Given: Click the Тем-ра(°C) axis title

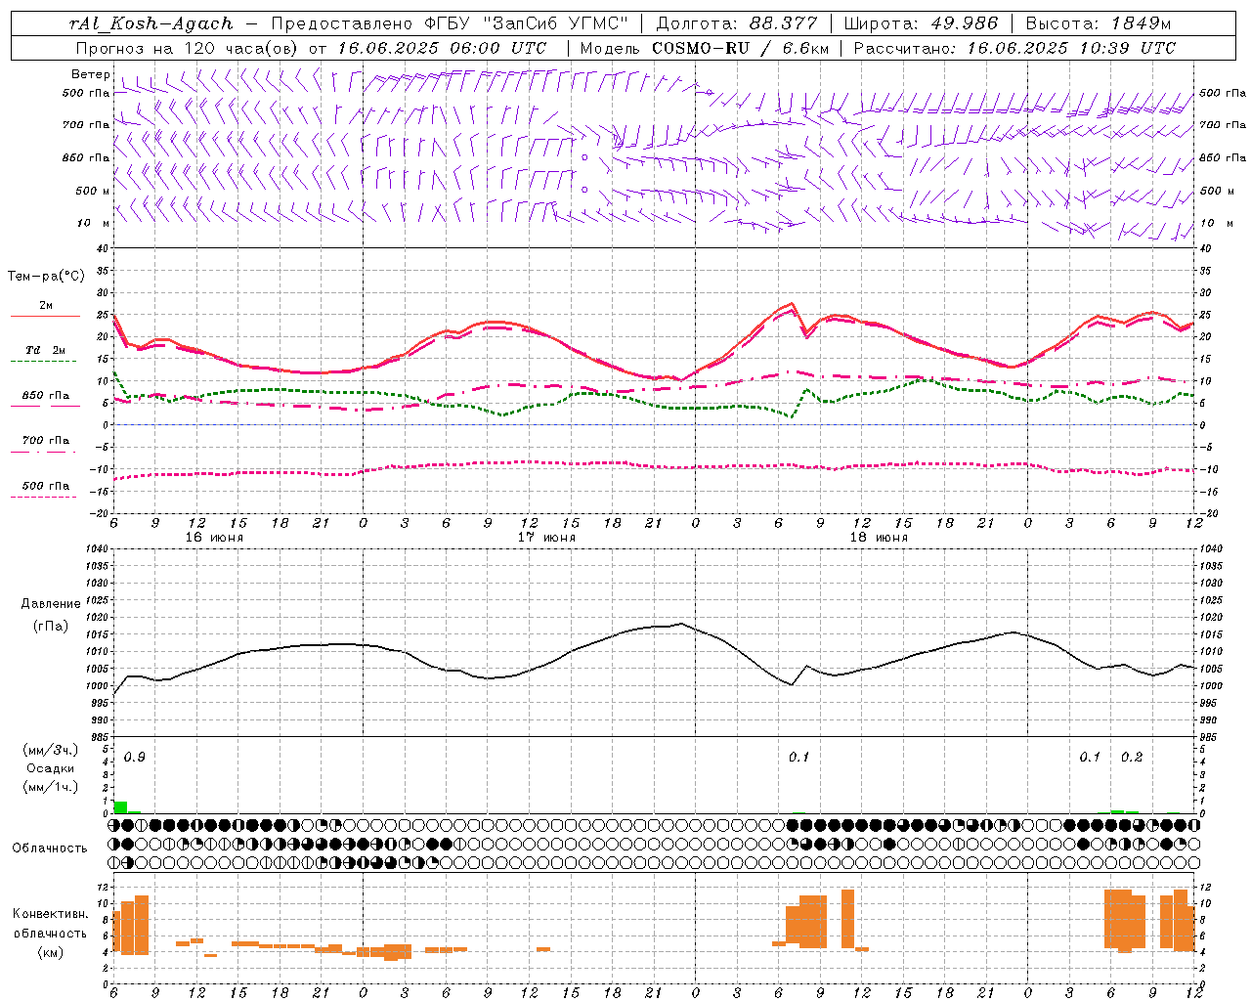Looking at the screenshot, I should click(x=46, y=277).
